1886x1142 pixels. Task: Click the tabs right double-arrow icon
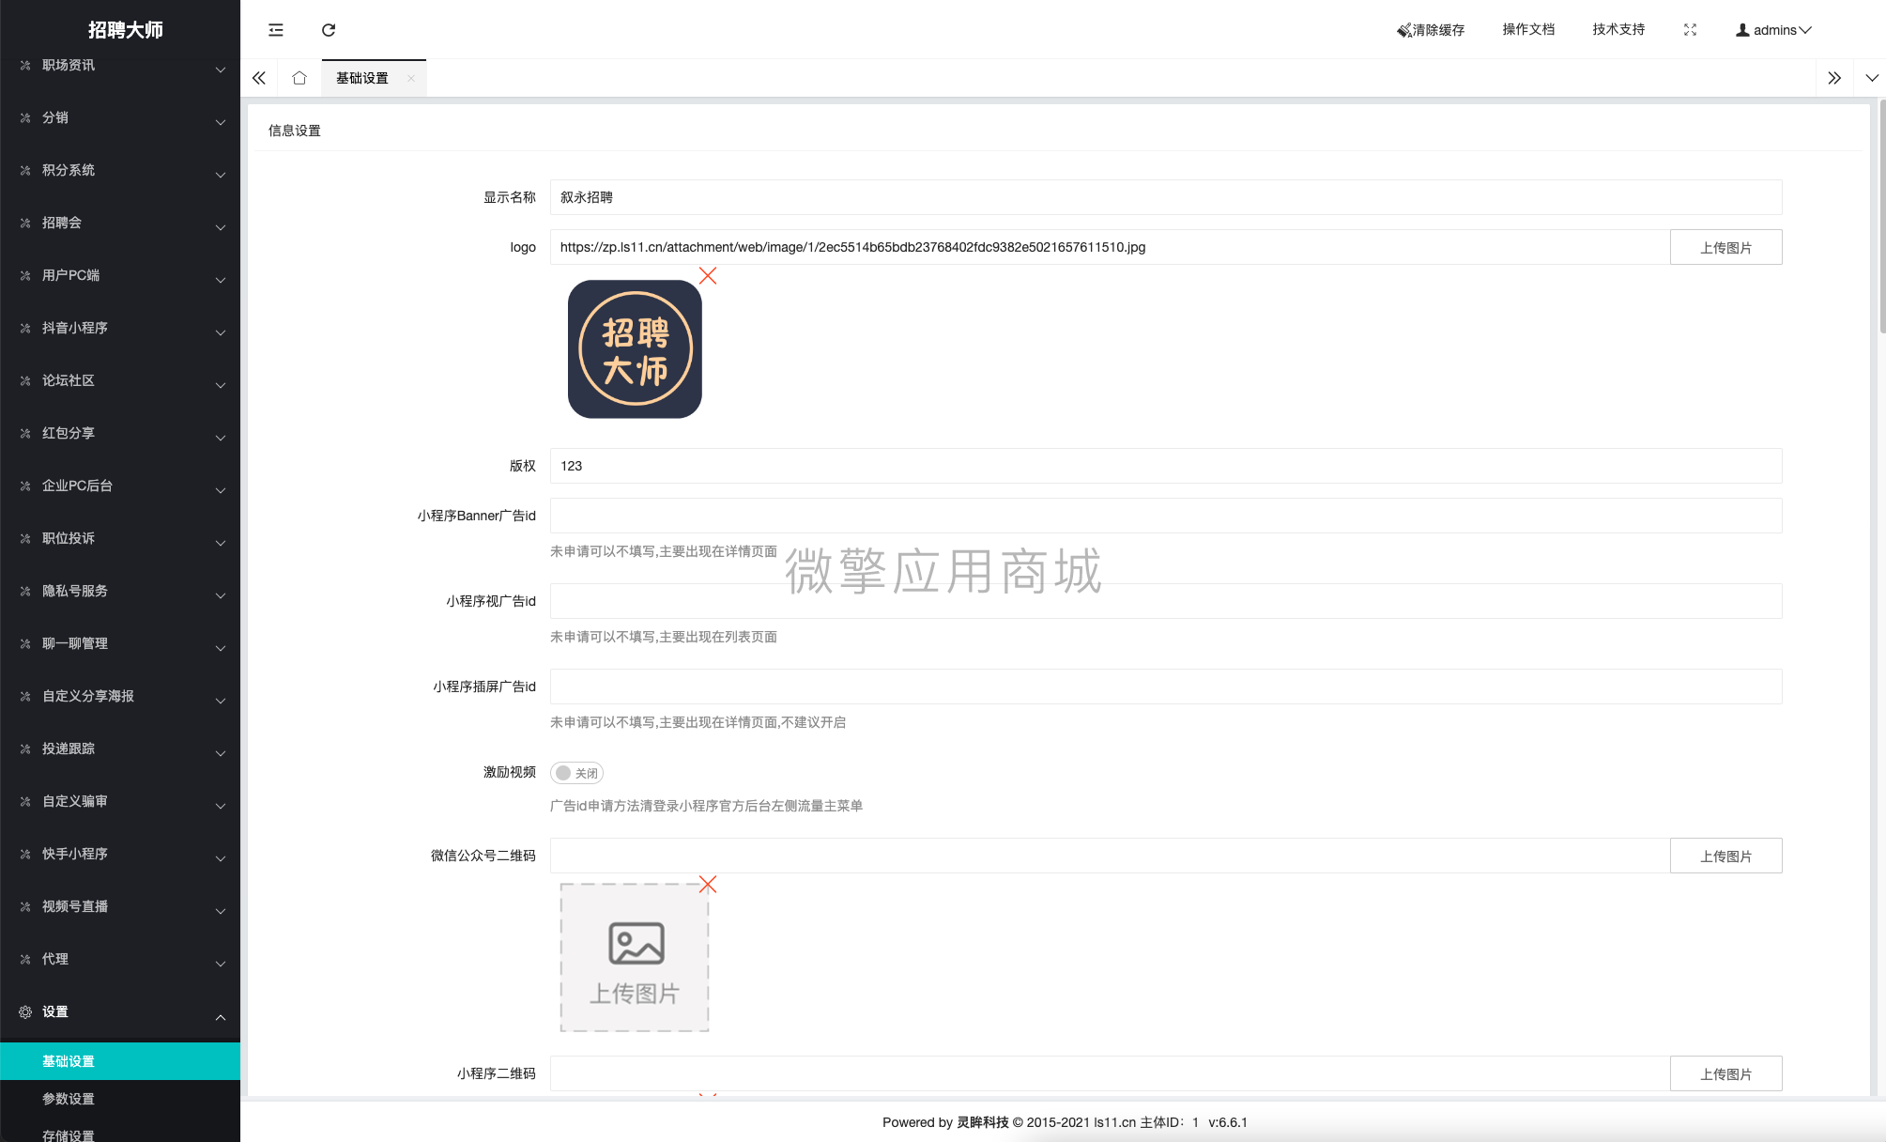point(1834,78)
